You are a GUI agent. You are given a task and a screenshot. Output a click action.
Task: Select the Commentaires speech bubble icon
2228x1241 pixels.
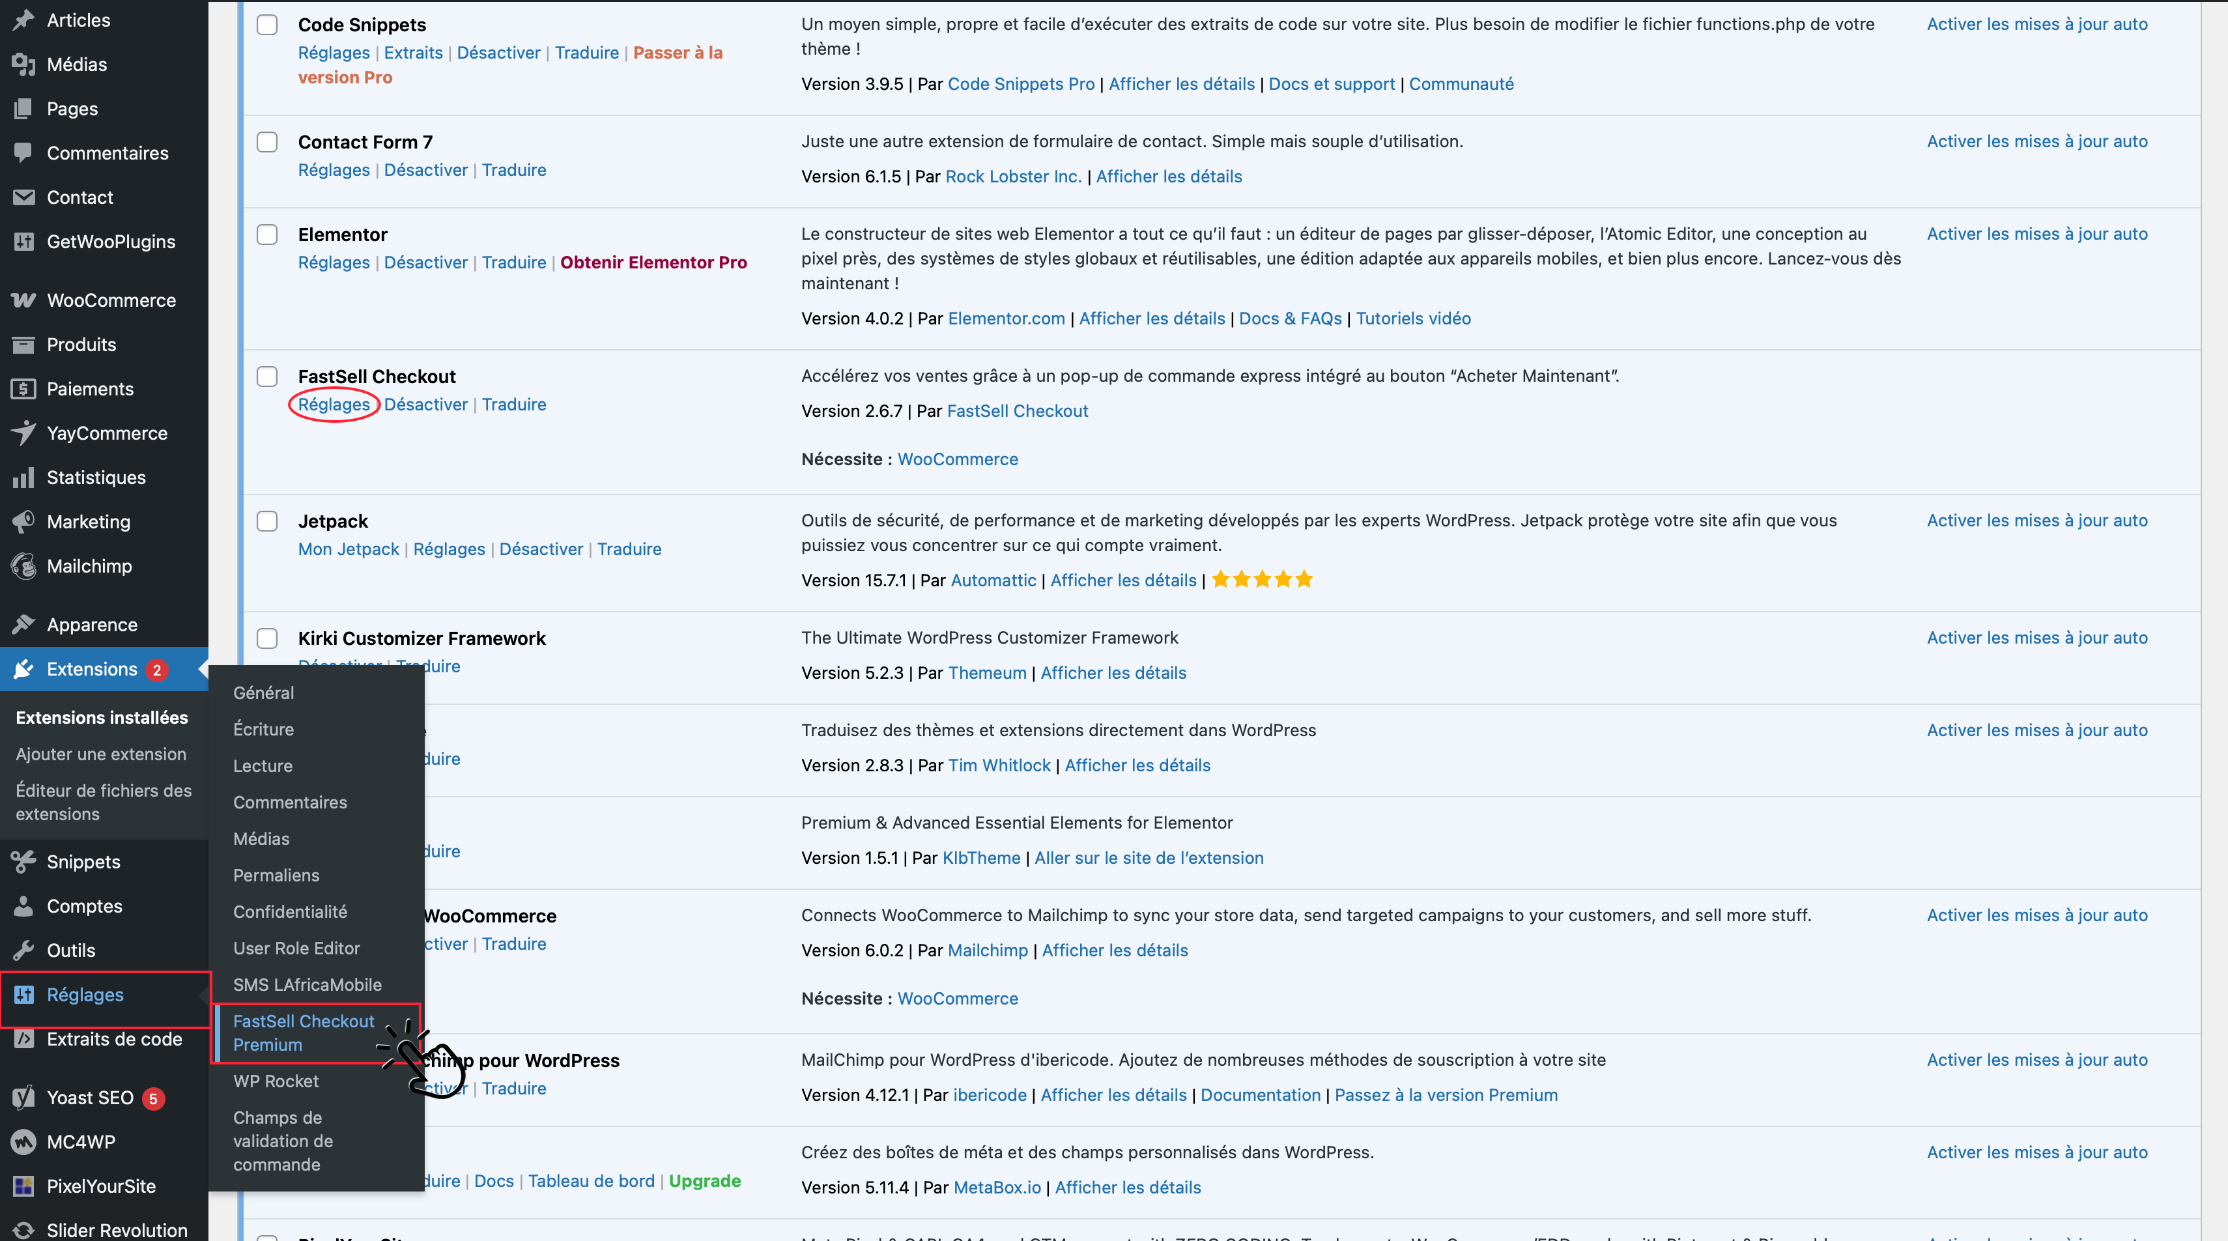23,153
